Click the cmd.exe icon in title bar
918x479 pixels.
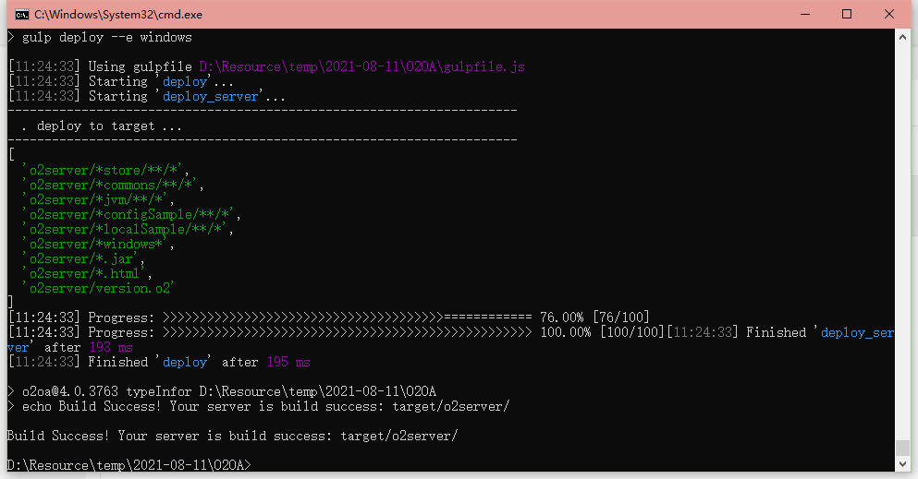click(x=21, y=14)
